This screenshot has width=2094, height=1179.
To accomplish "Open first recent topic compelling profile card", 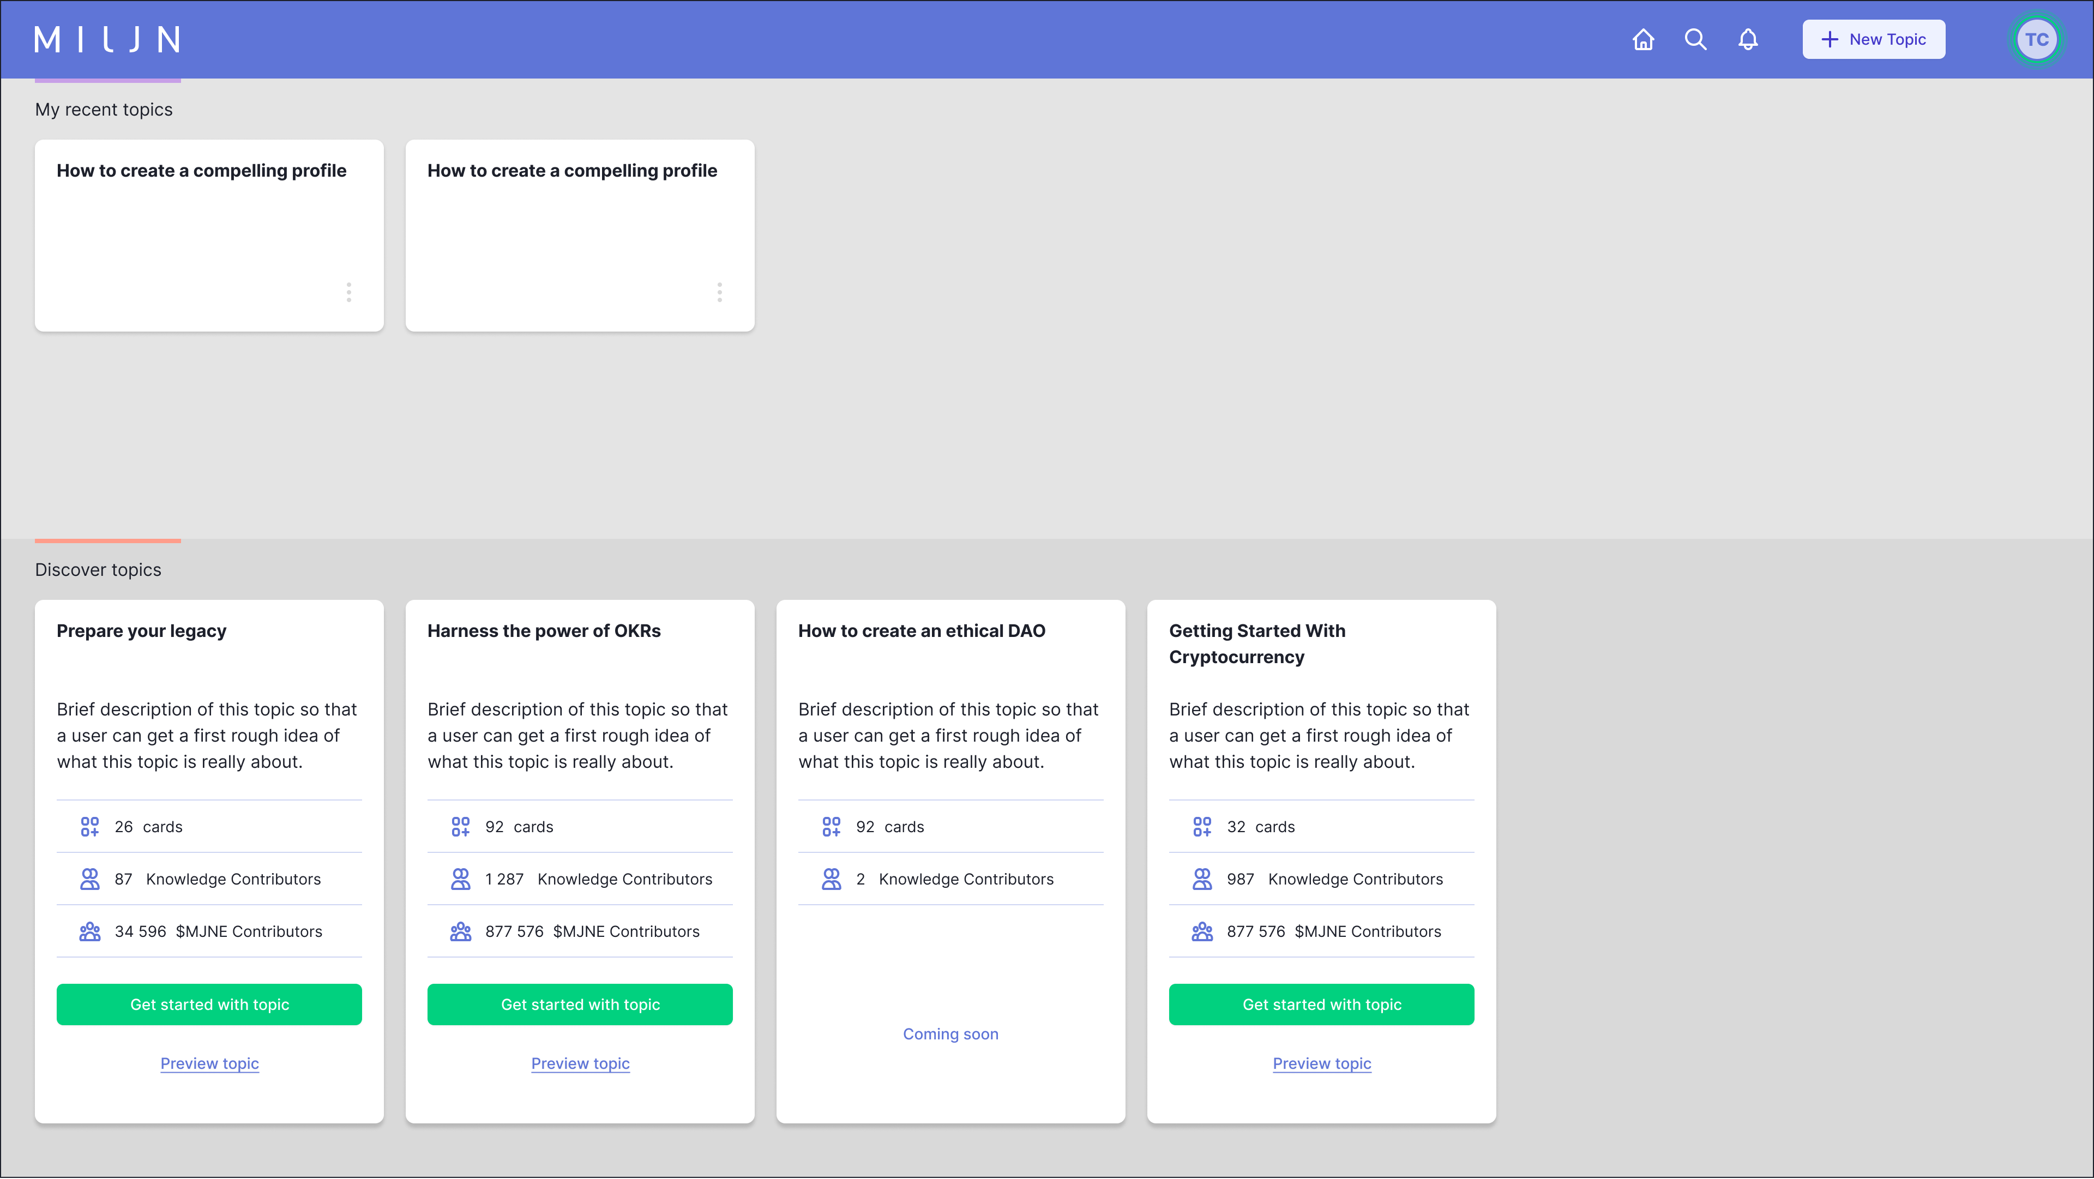I will point(202,171).
